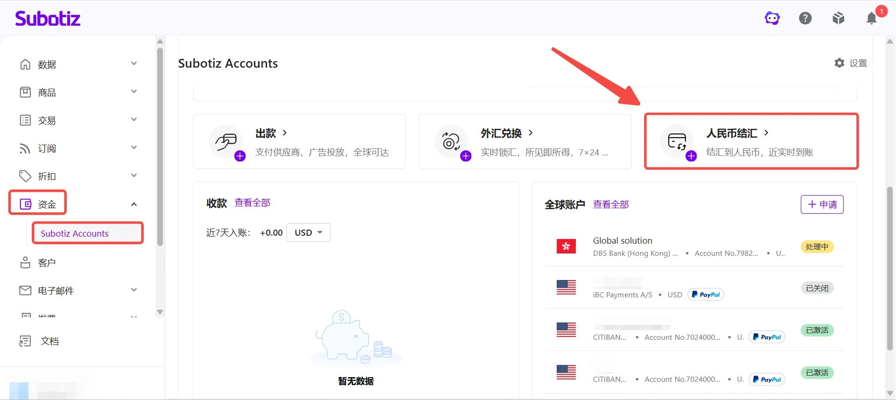
Task: Expand the 交易 menu chevron
Action: 134,119
